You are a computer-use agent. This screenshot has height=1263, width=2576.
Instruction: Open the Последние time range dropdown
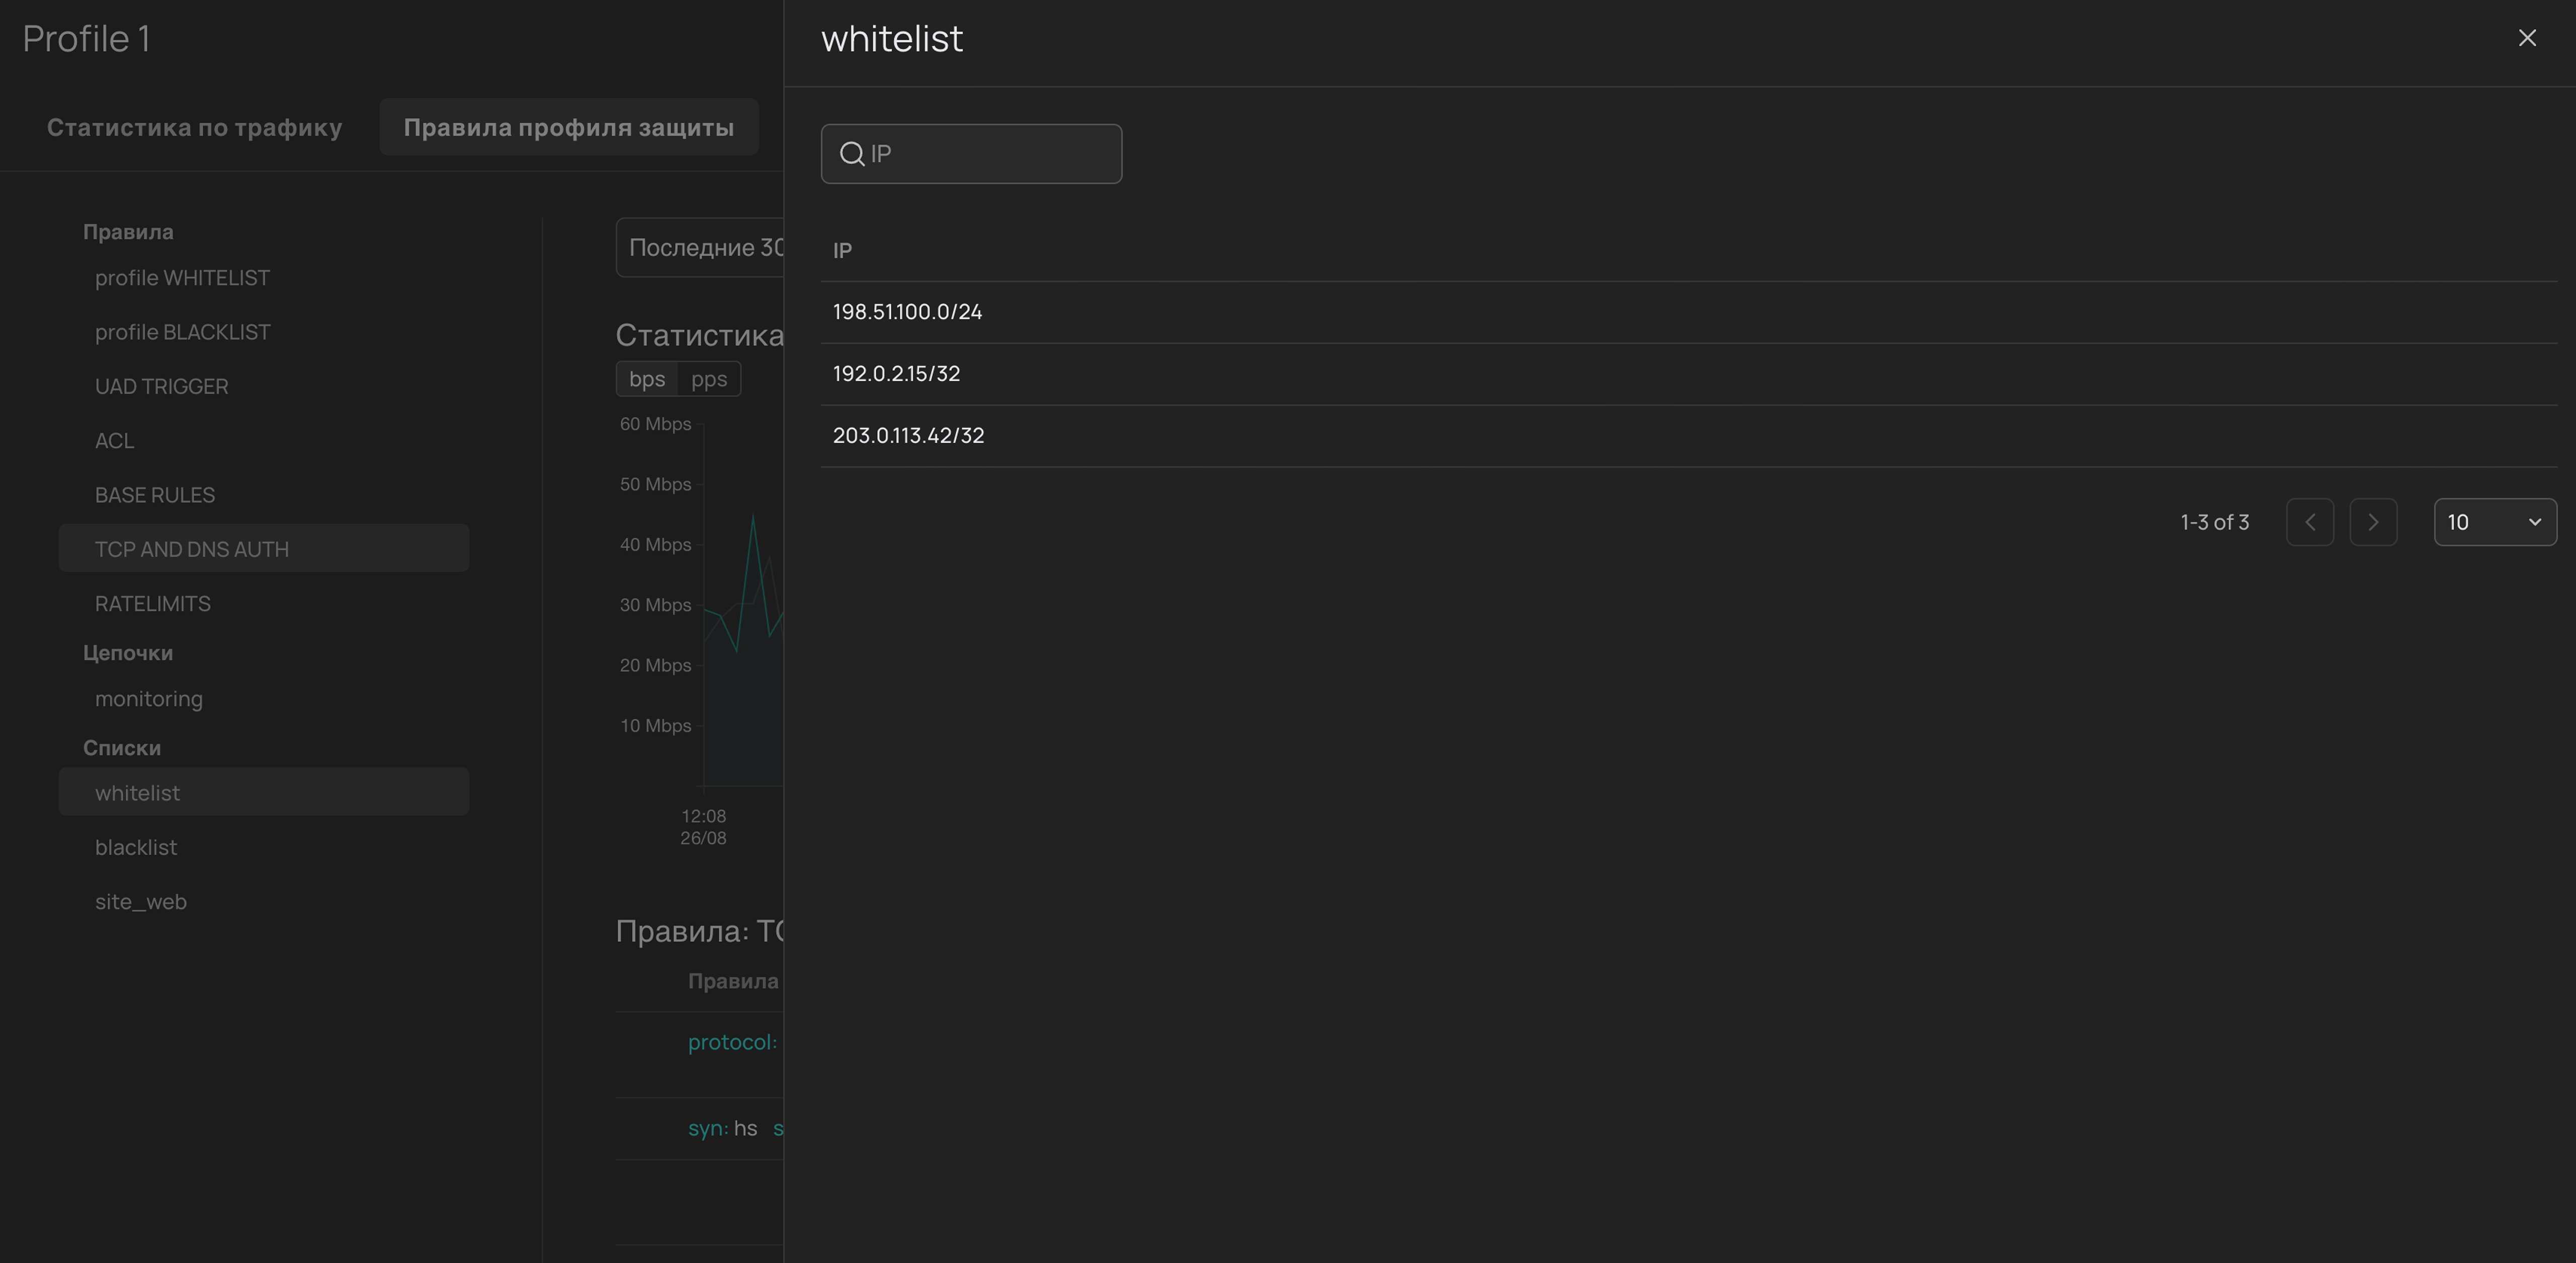(x=700, y=248)
